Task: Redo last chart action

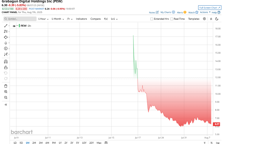Action: pyautogui.click(x=6, y=79)
